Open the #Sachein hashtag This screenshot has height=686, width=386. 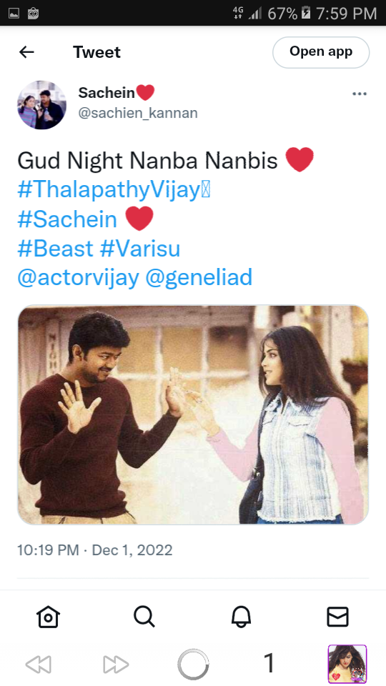coord(67,219)
